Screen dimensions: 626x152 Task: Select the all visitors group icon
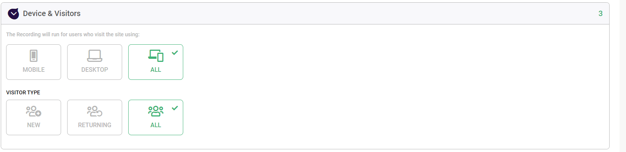click(156, 111)
